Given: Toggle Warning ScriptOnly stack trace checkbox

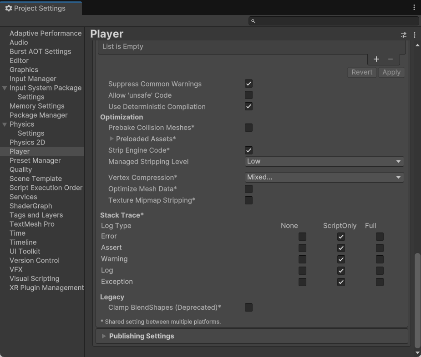Looking at the screenshot, I should [x=341, y=259].
